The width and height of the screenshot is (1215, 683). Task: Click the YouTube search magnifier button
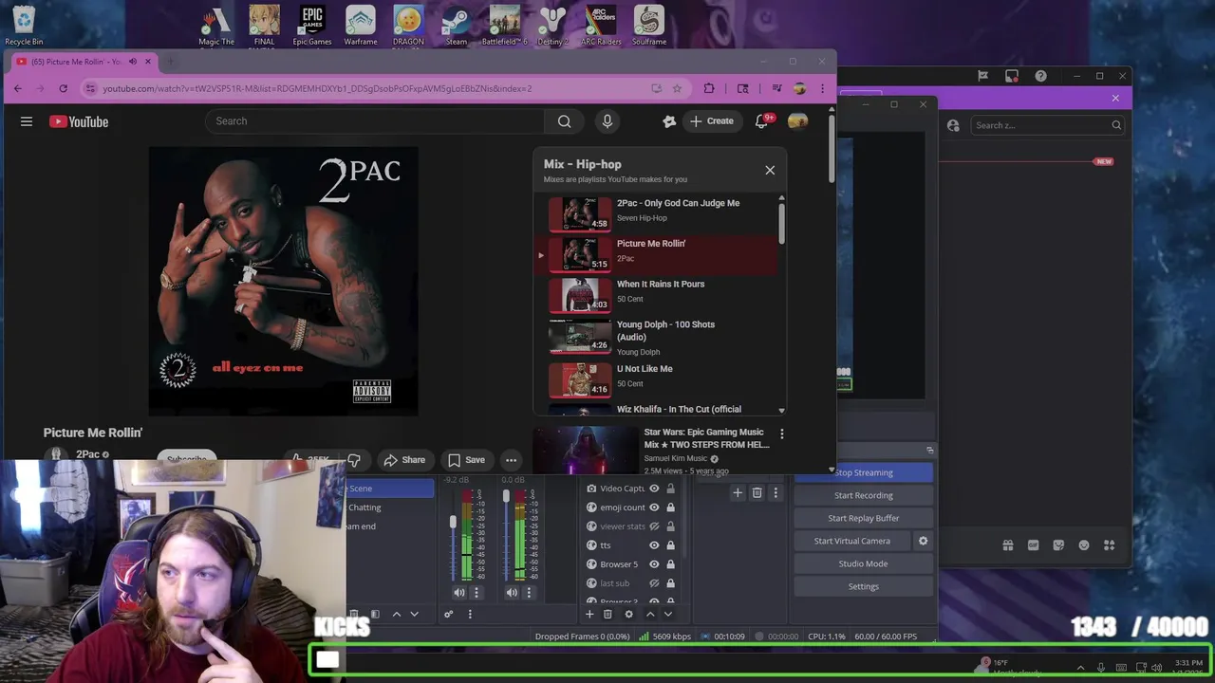[x=564, y=121]
